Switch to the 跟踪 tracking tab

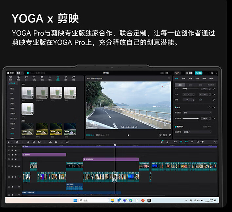pyautogui.click(x=204, y=79)
